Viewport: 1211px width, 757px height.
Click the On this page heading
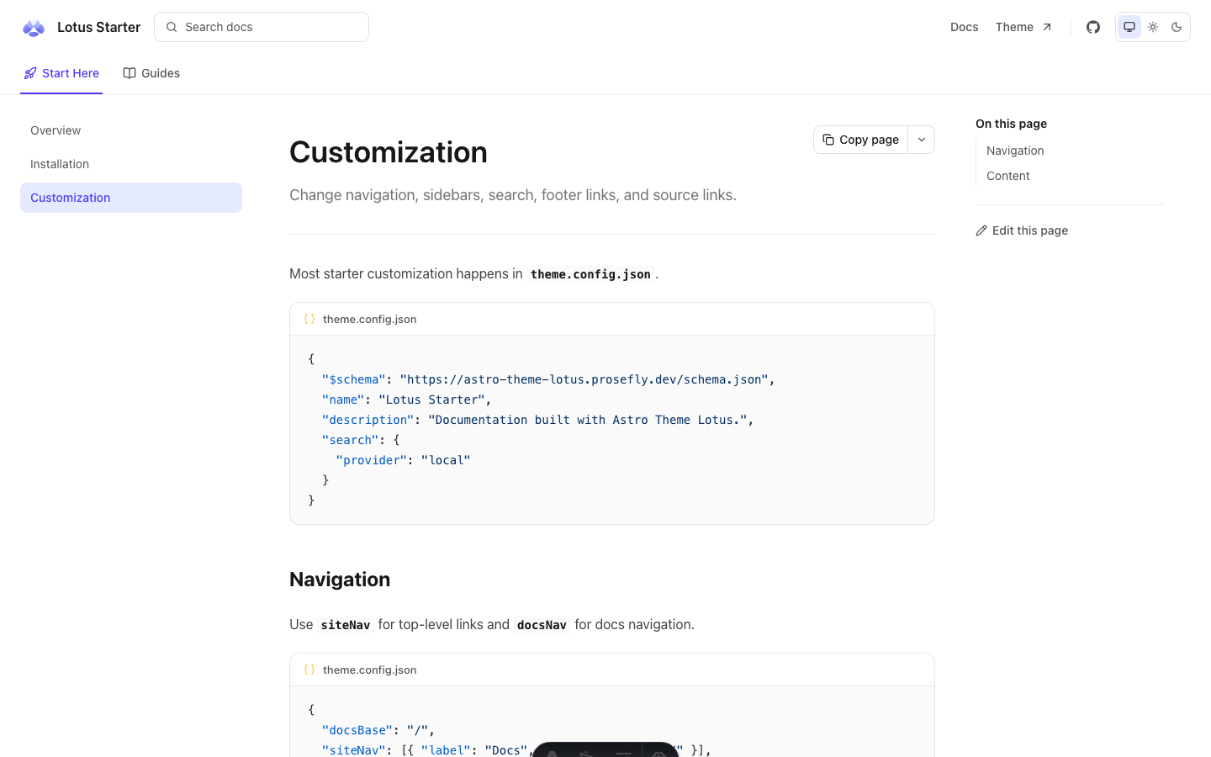pos(1011,124)
